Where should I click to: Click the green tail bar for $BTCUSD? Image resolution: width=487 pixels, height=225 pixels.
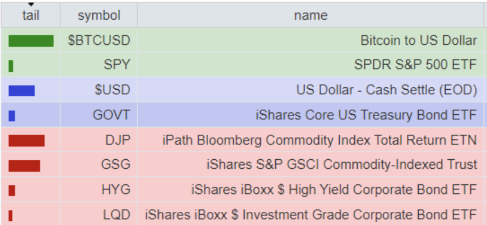point(31,41)
